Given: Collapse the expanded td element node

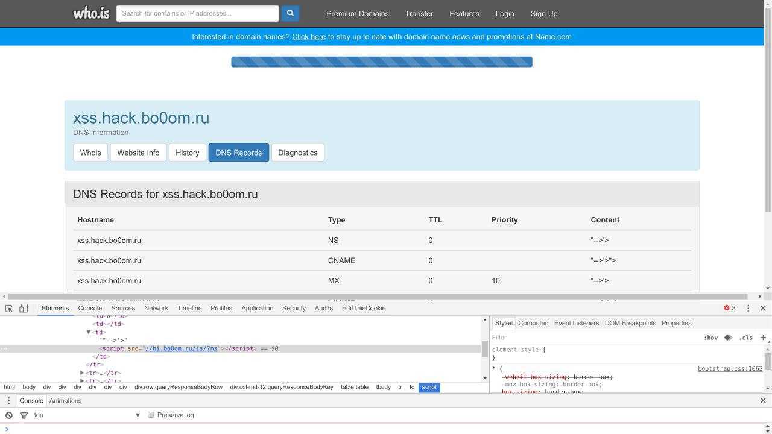Looking at the screenshot, I should (x=88, y=332).
